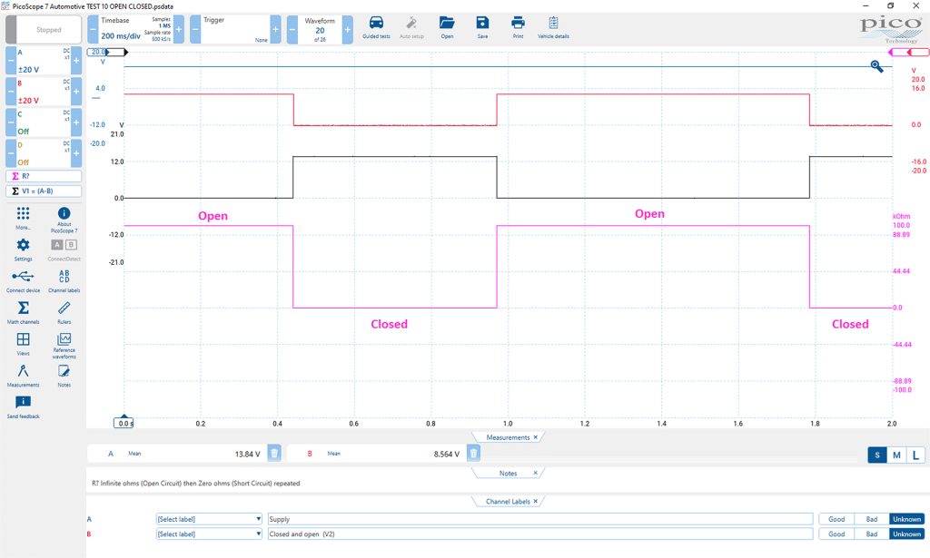Open the Views grid icon
This screenshot has width=930, height=558.
coord(23,338)
